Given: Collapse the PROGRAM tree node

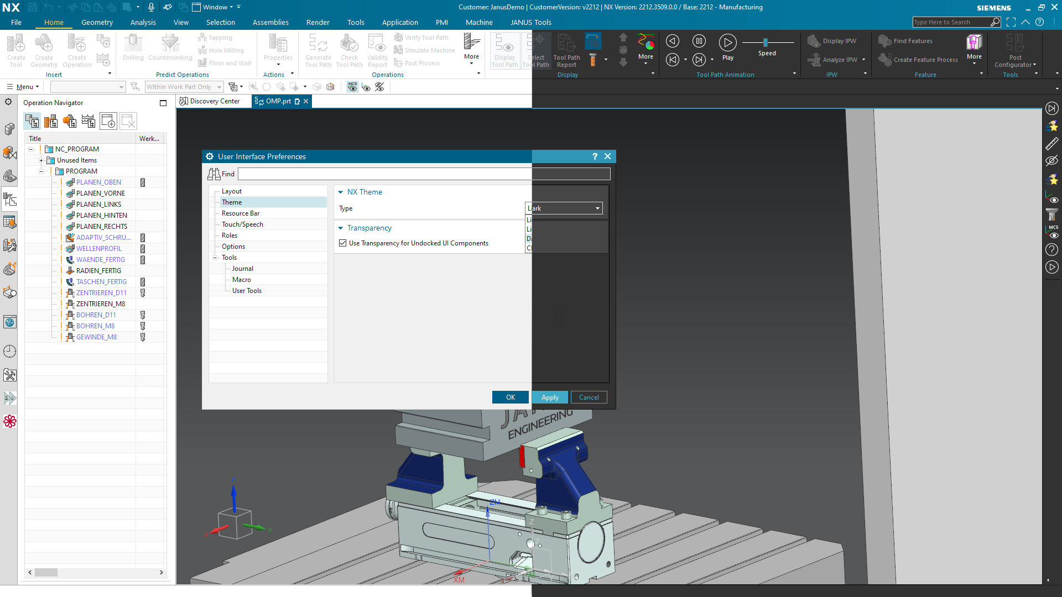Looking at the screenshot, I should (41, 171).
